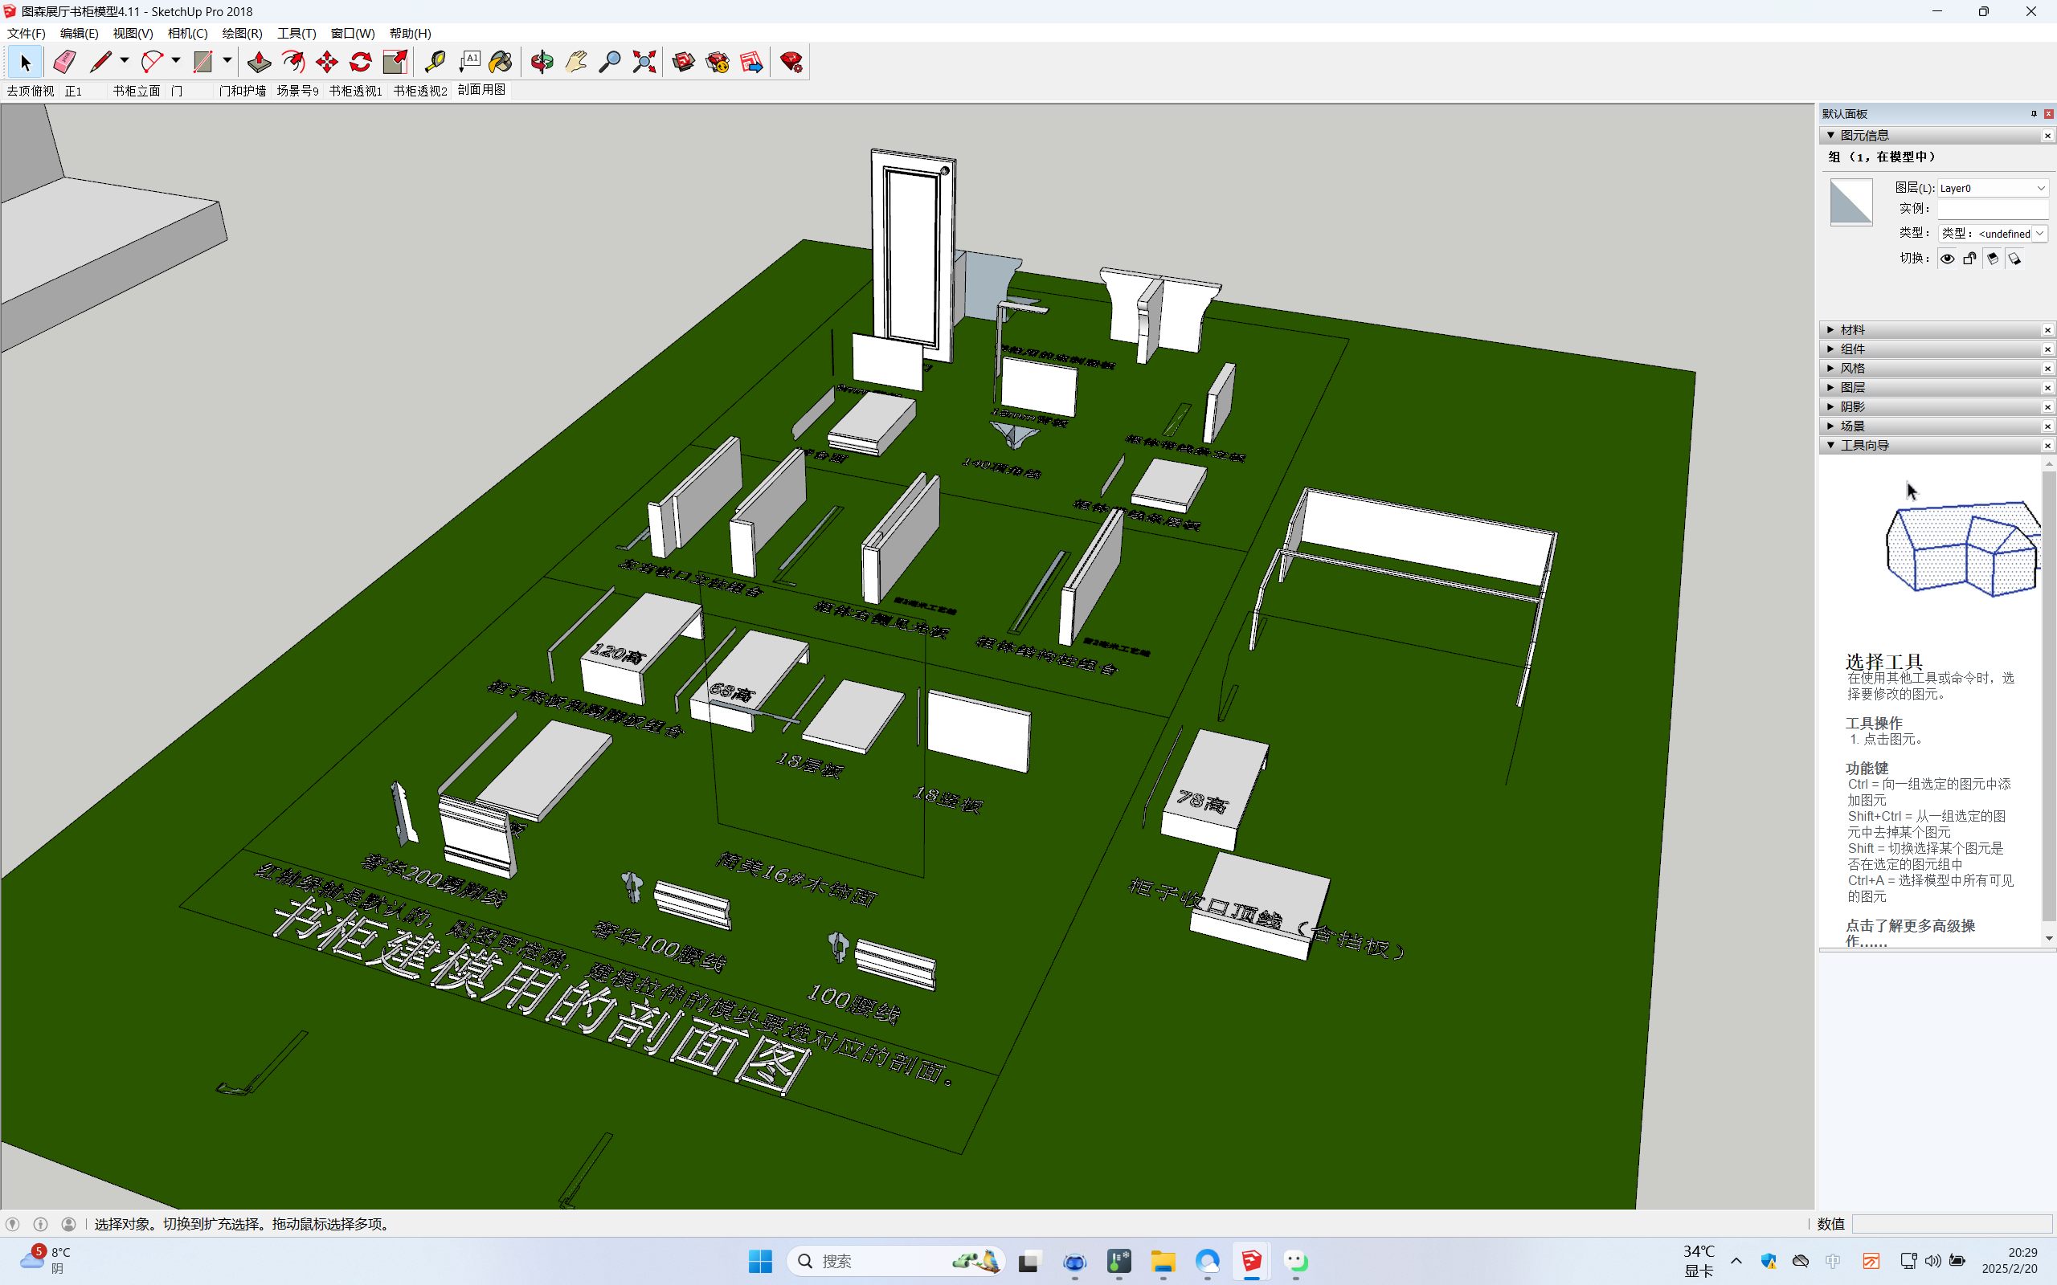The height and width of the screenshot is (1285, 2057).
Task: Open the Extension Manager ruby icon
Action: tap(791, 62)
